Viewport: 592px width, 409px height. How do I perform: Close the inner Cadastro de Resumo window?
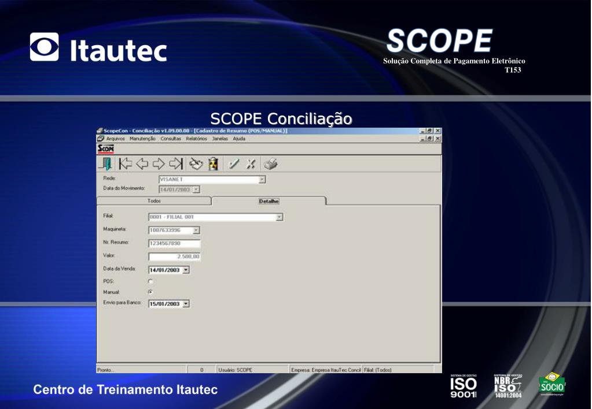point(437,139)
